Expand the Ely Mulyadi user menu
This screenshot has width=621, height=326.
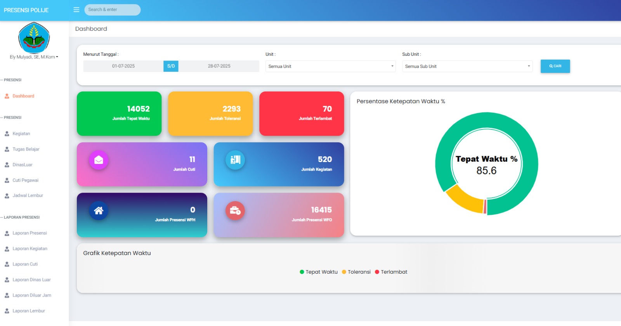(34, 57)
